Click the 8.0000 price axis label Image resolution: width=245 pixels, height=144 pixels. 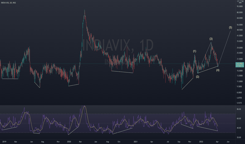(x=240, y=92)
